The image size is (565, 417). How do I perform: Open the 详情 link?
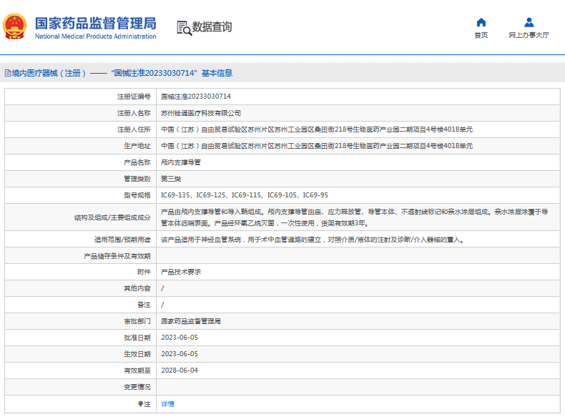[x=167, y=404]
